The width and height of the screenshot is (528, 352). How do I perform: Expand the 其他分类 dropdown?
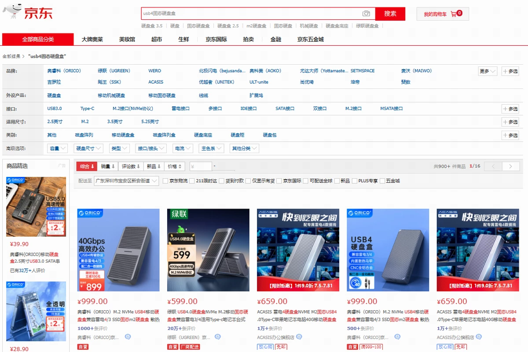pos(244,148)
